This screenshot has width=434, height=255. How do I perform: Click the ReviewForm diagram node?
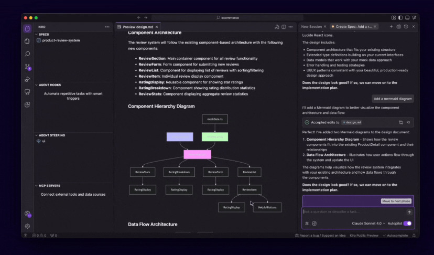tap(215, 172)
